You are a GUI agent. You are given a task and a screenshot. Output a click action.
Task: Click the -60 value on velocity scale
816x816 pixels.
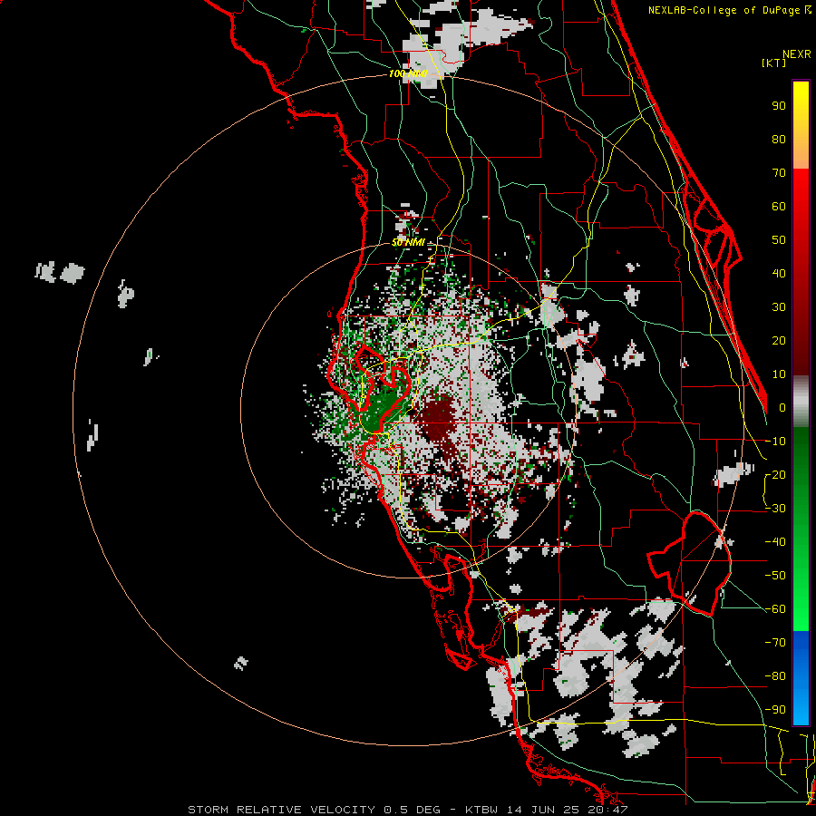tap(775, 609)
